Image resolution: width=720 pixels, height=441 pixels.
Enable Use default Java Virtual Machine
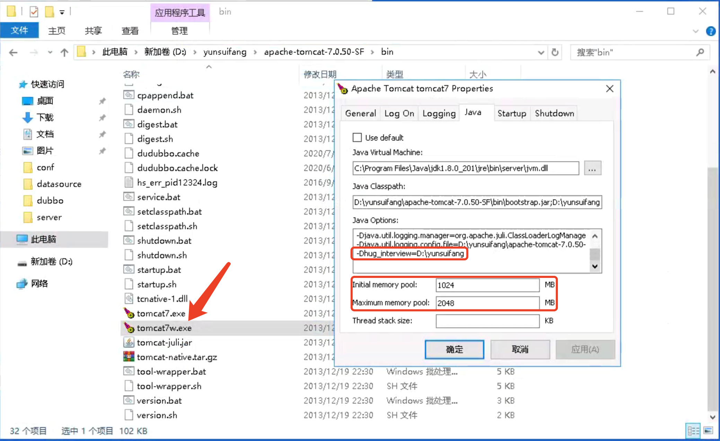pos(357,137)
